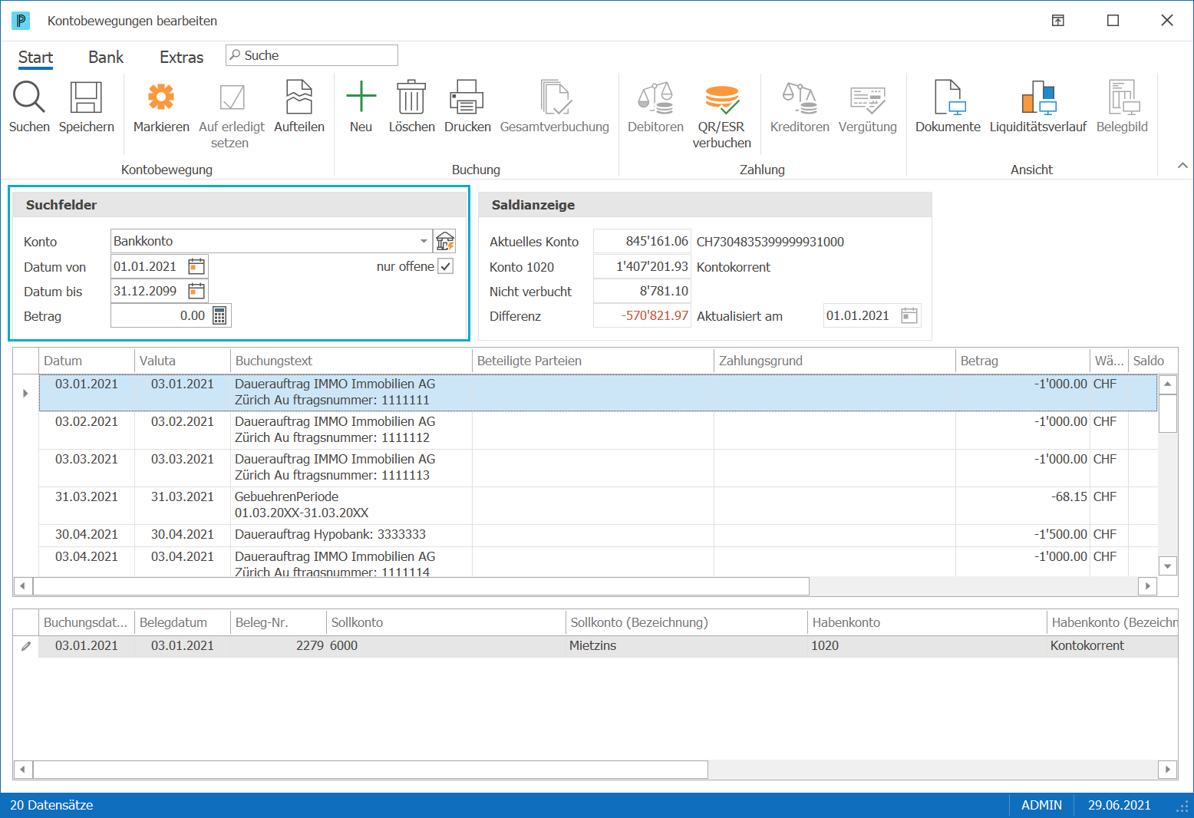Click the transactions list vertical scrollbar down arrow

pos(1167,566)
